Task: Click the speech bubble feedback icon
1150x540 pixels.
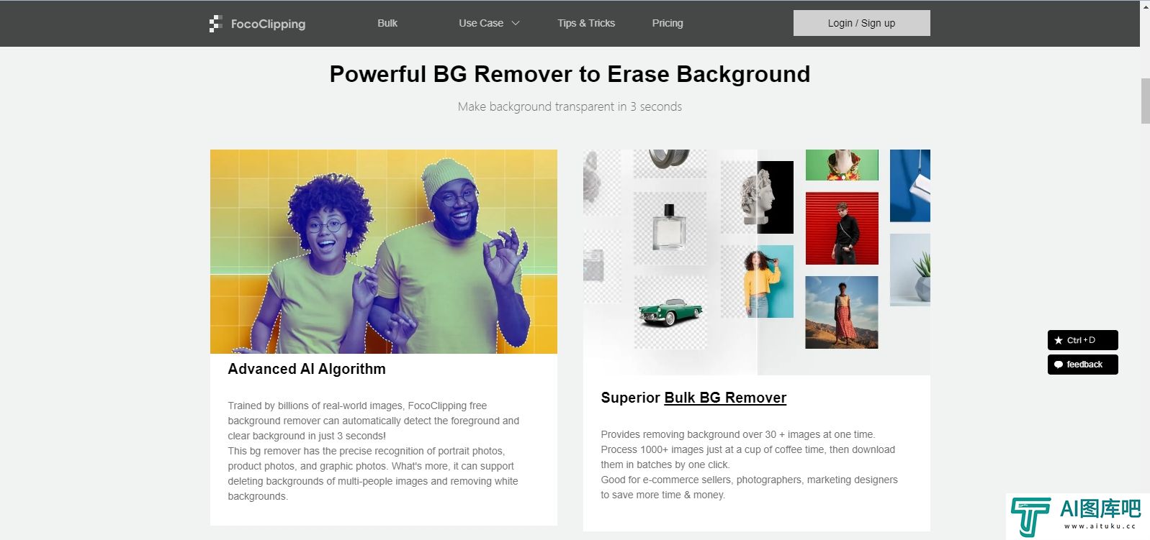Action: 1058,365
